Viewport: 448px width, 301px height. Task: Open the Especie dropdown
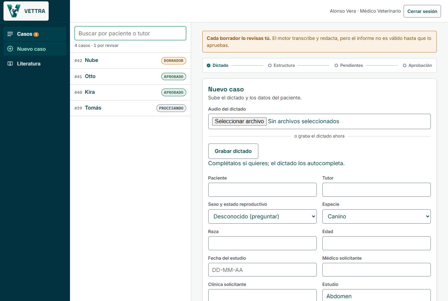coord(377,216)
